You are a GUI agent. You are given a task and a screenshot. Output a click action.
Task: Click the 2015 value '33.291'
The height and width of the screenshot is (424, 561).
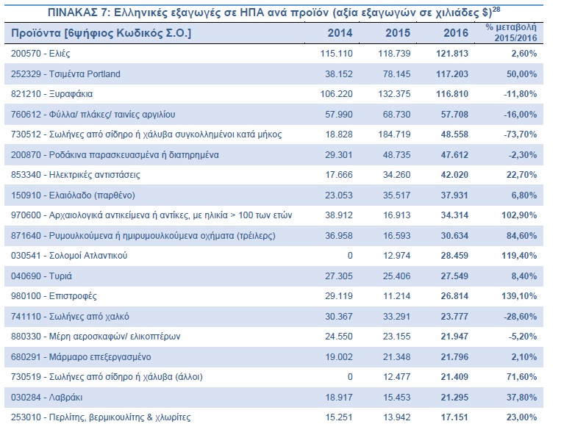(x=397, y=317)
